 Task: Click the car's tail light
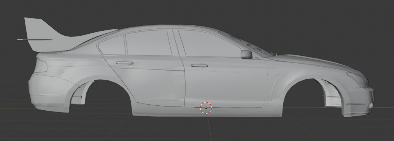tap(40, 66)
